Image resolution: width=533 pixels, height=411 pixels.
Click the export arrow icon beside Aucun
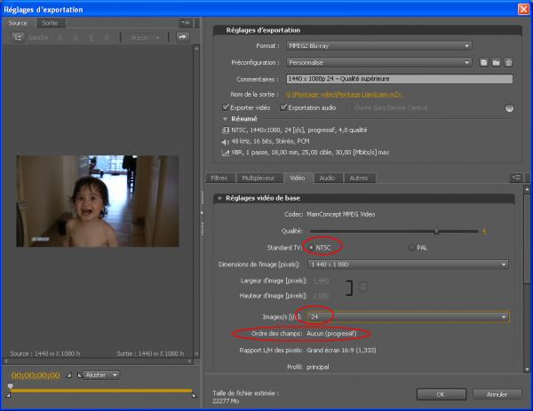pos(184,37)
